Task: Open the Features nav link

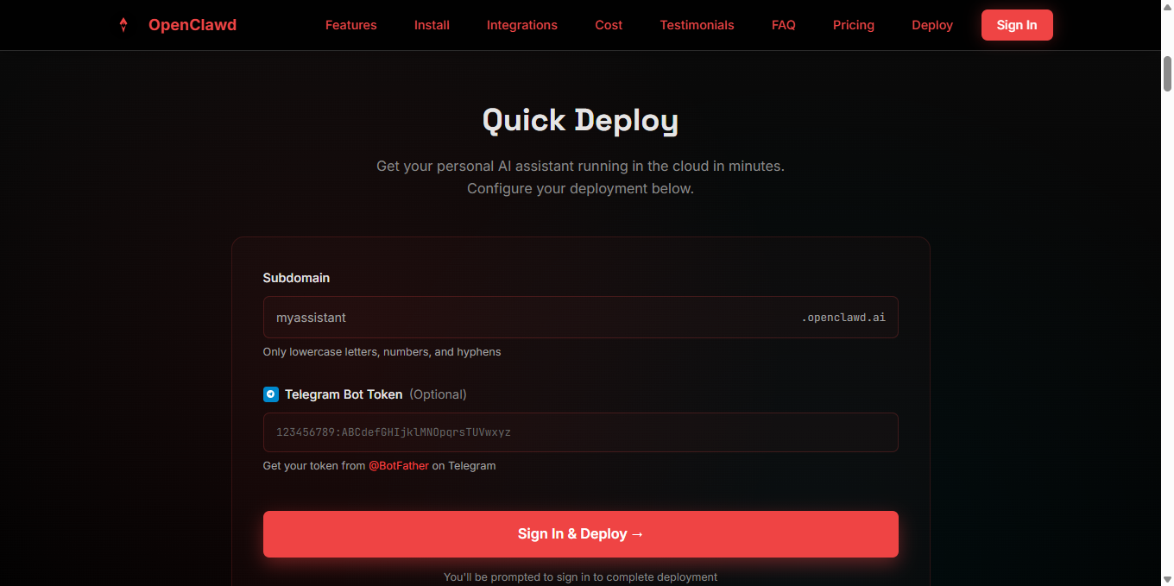Action: pos(350,25)
